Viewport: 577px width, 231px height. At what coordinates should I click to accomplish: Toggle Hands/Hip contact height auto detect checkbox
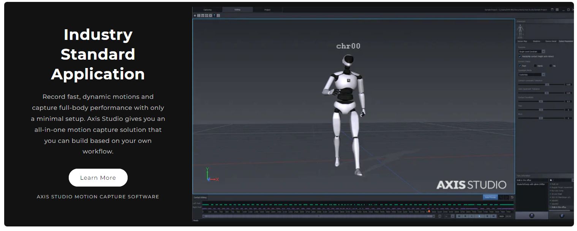coord(520,56)
